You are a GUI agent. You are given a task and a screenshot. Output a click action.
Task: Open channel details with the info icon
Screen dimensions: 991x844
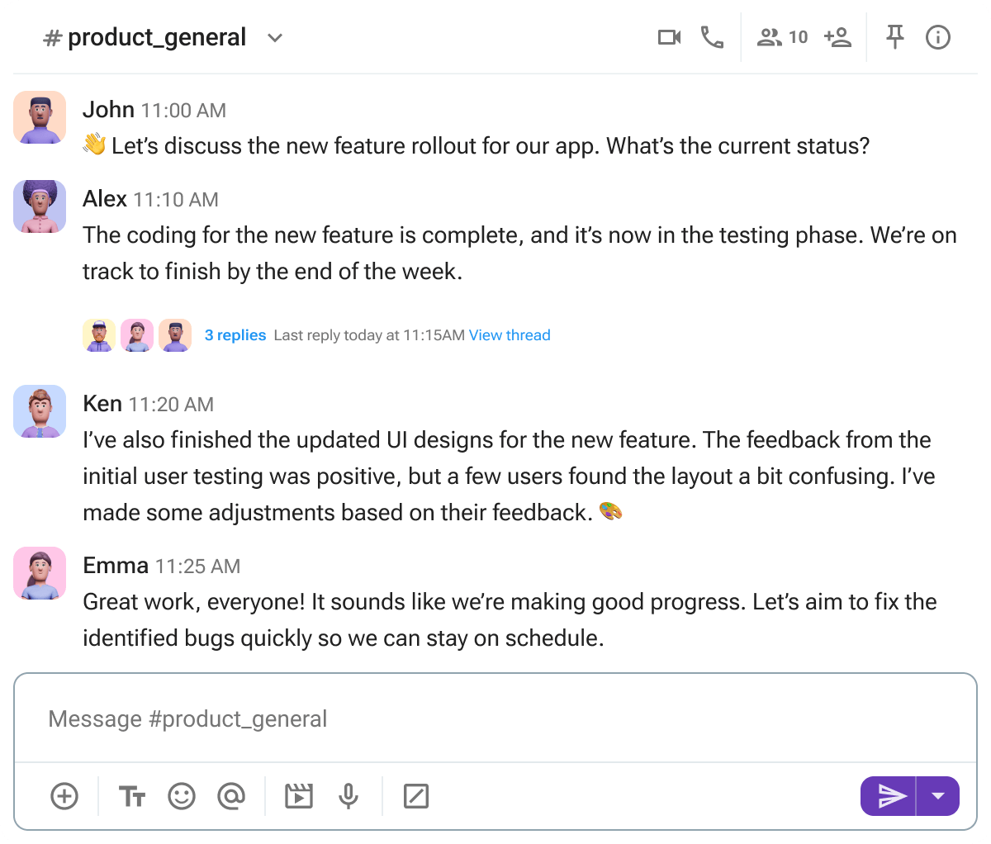click(x=938, y=37)
